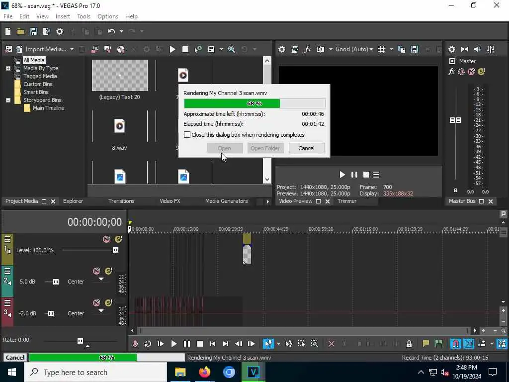Image resolution: width=509 pixels, height=382 pixels.
Task: Open Master Bus audio properties gear
Action: 451,49
